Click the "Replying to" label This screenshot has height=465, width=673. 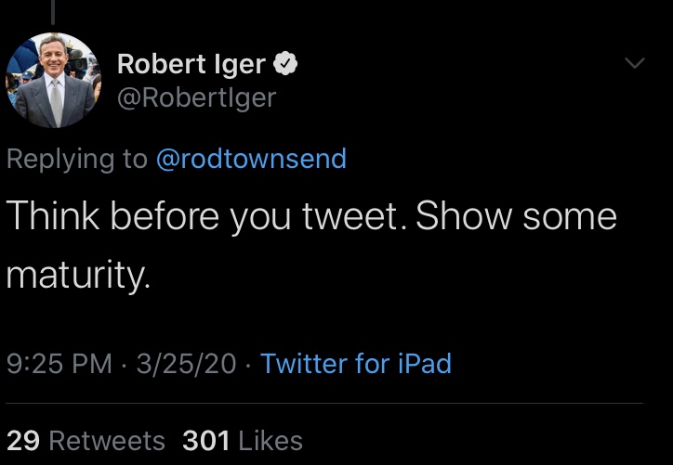(x=76, y=159)
